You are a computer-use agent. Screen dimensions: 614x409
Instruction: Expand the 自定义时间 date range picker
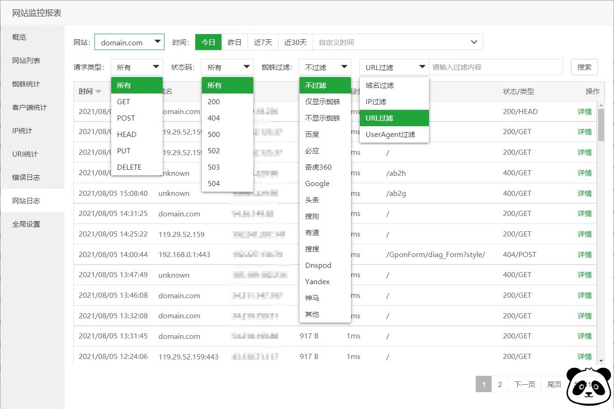(398, 42)
